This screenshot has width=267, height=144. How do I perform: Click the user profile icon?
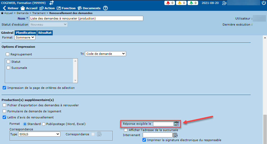[224, 3]
